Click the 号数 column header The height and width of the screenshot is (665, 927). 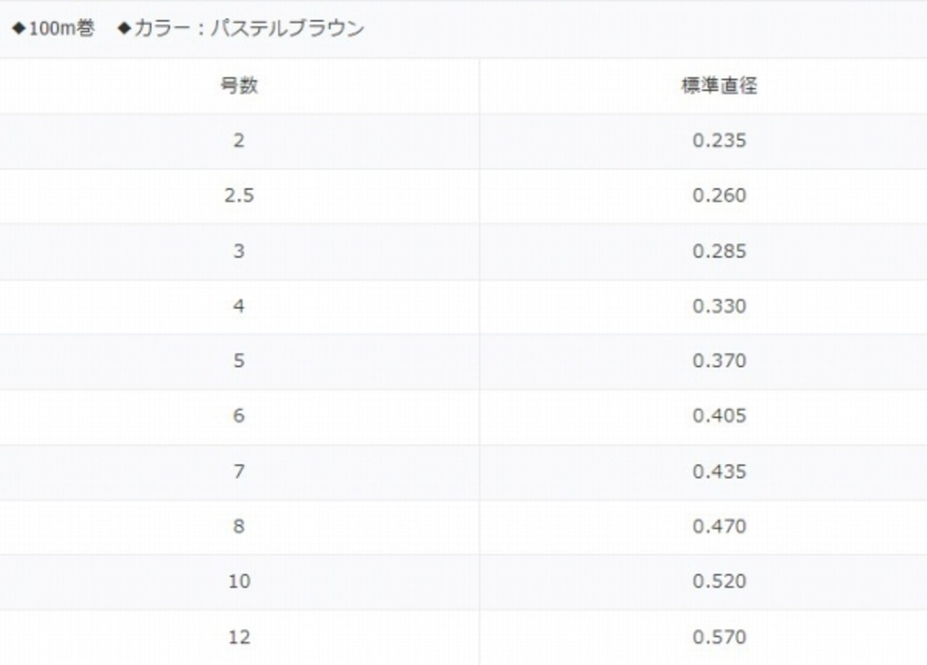coord(239,86)
